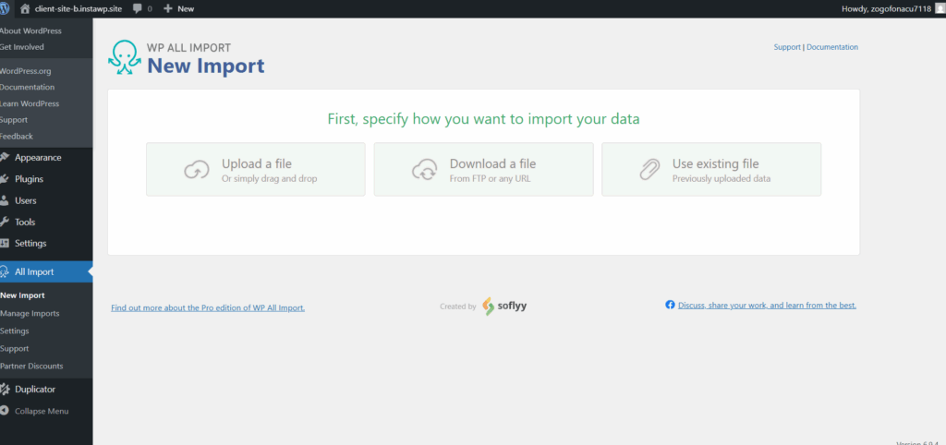
Task: Go to Users in sidebar
Action: 26,200
